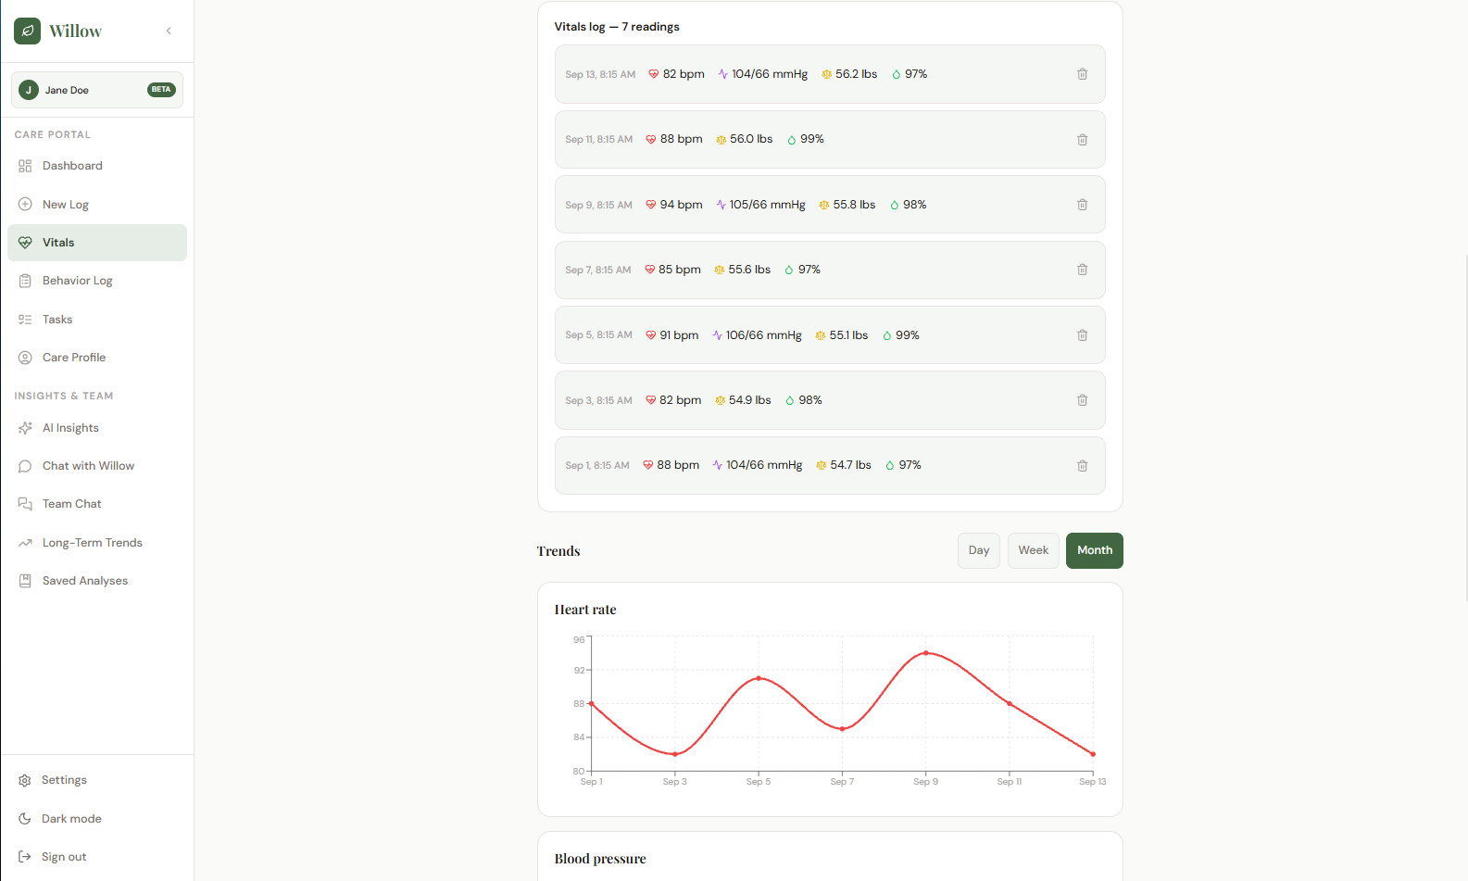Click the Sep 3 data point on chart

click(675, 754)
